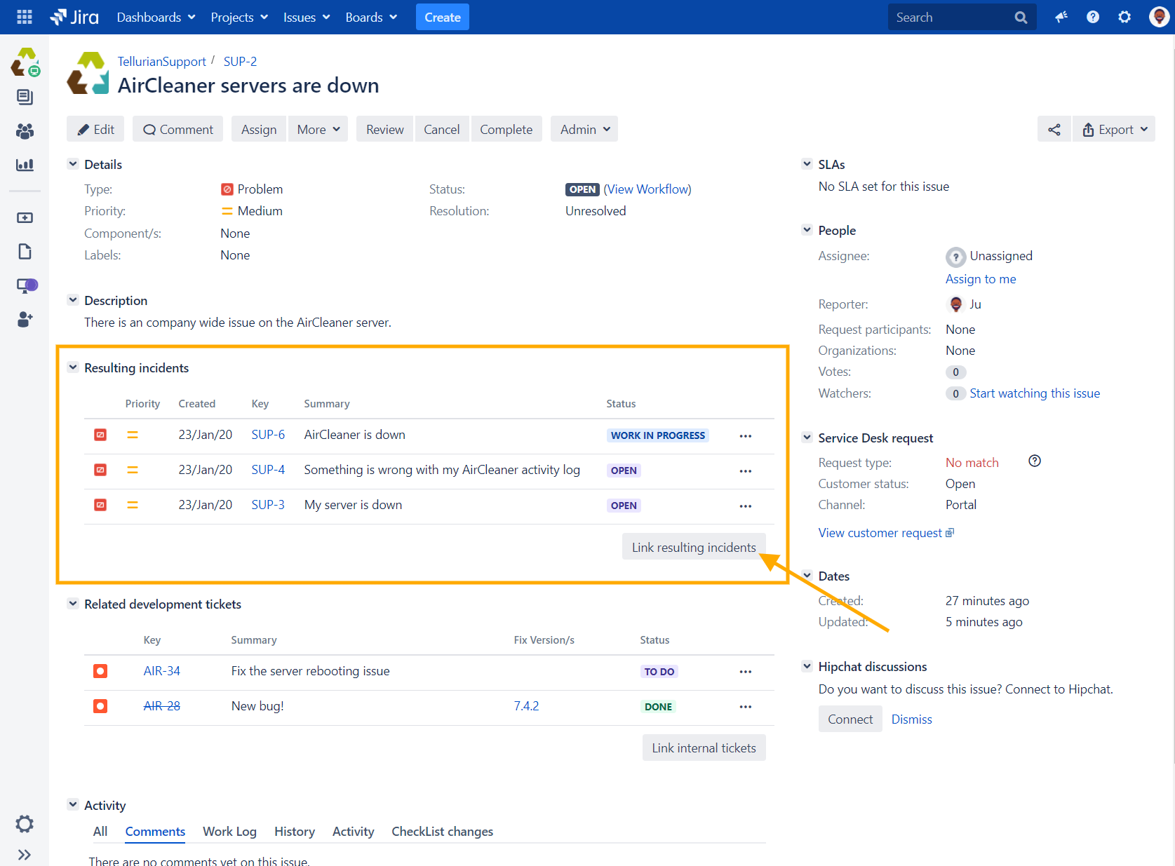The image size is (1175, 866).
Task: Open the SUP-6 AirCleaner incident link
Action: (x=268, y=435)
